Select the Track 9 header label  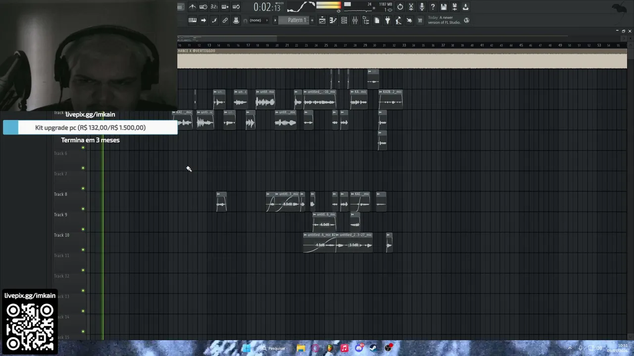pos(60,215)
